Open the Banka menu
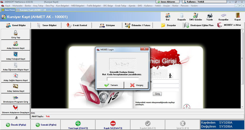 click(x=28, y=6)
